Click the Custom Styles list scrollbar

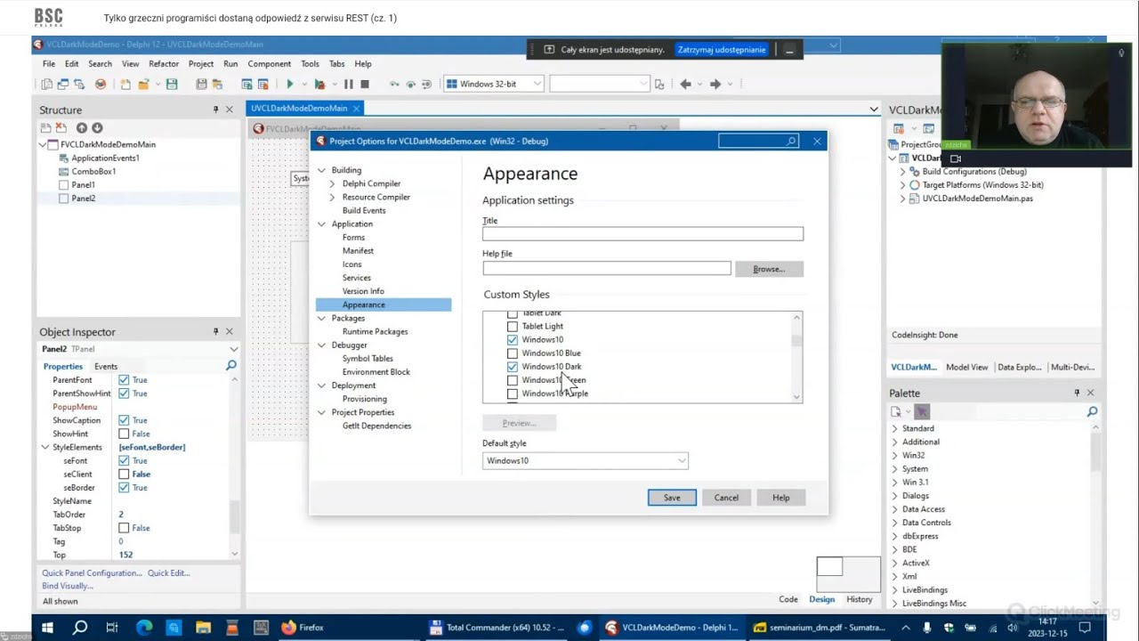(796, 357)
